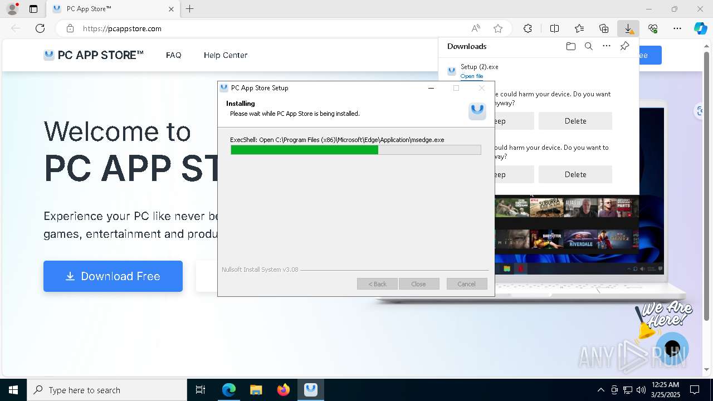713x401 pixels.
Task: Minimize the PC App Store Setup window
Action: tap(431, 88)
